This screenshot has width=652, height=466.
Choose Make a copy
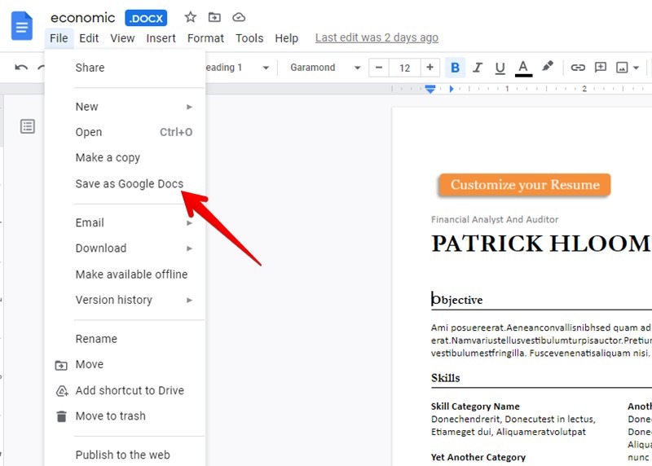[125, 158]
